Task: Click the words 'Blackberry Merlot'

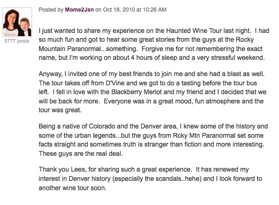Action: pyautogui.click(x=136, y=92)
